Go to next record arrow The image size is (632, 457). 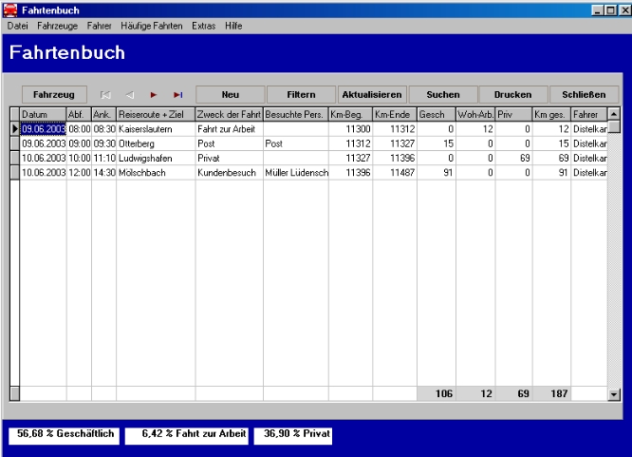click(x=154, y=95)
